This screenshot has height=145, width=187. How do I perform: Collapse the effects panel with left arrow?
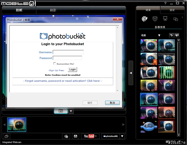pos(131,73)
